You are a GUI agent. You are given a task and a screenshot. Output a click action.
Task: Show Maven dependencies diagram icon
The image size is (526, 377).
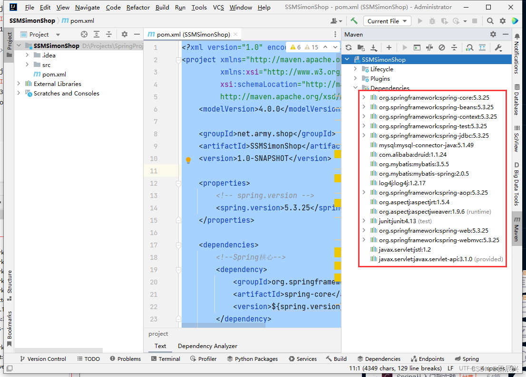pos(482,47)
